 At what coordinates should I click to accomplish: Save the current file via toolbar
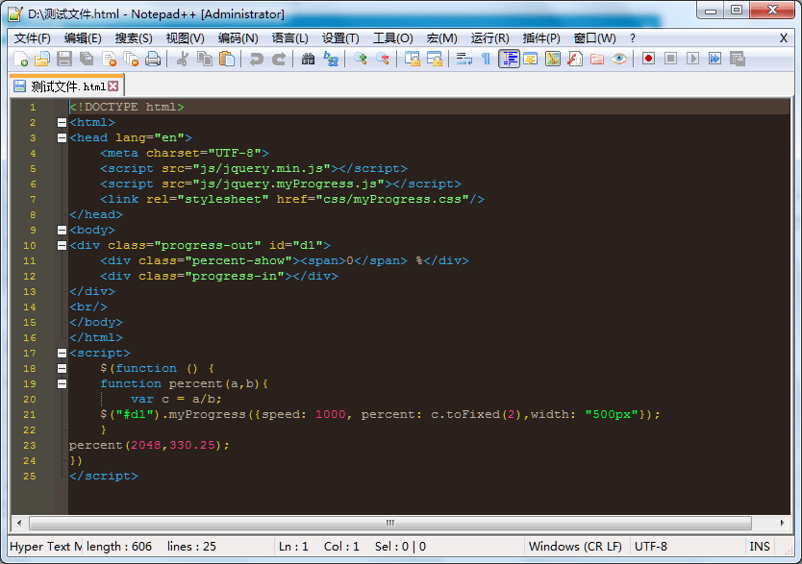click(63, 59)
